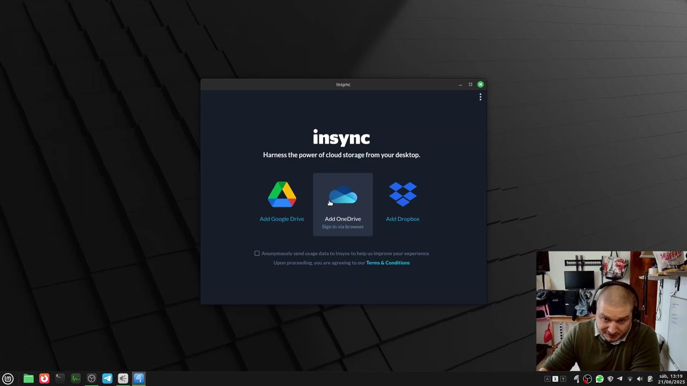Screen dimensions: 687x386
Task: Launch the orange browser icon in taskbar
Action: 44,378
